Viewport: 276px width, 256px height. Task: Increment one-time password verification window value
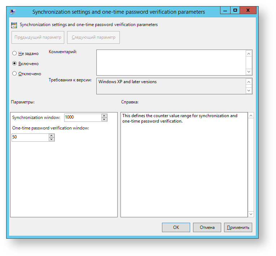tap(51, 136)
